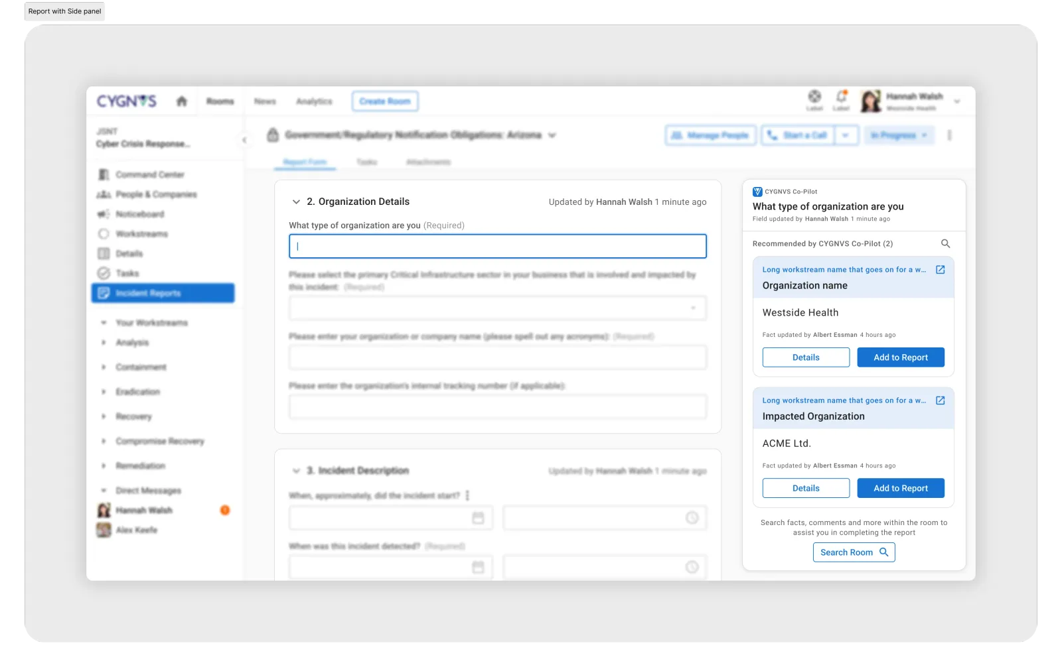1062x667 pixels.
Task: Click the Create Room button
Action: (385, 101)
